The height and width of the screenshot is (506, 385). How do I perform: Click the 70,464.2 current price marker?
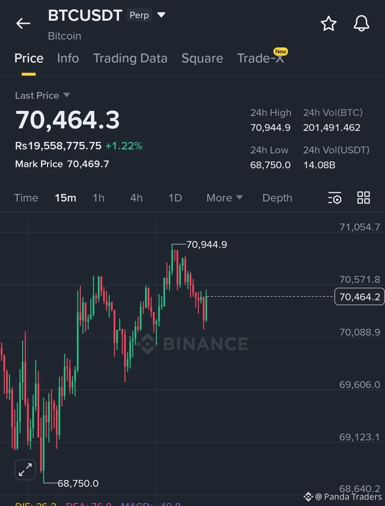359,297
